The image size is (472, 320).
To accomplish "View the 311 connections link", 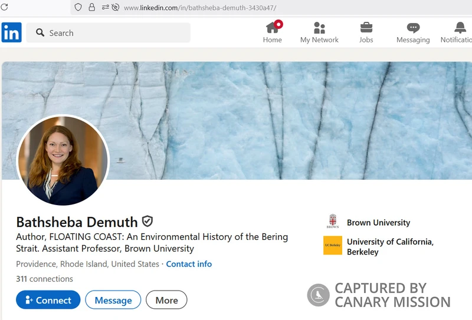I will click(x=45, y=279).
